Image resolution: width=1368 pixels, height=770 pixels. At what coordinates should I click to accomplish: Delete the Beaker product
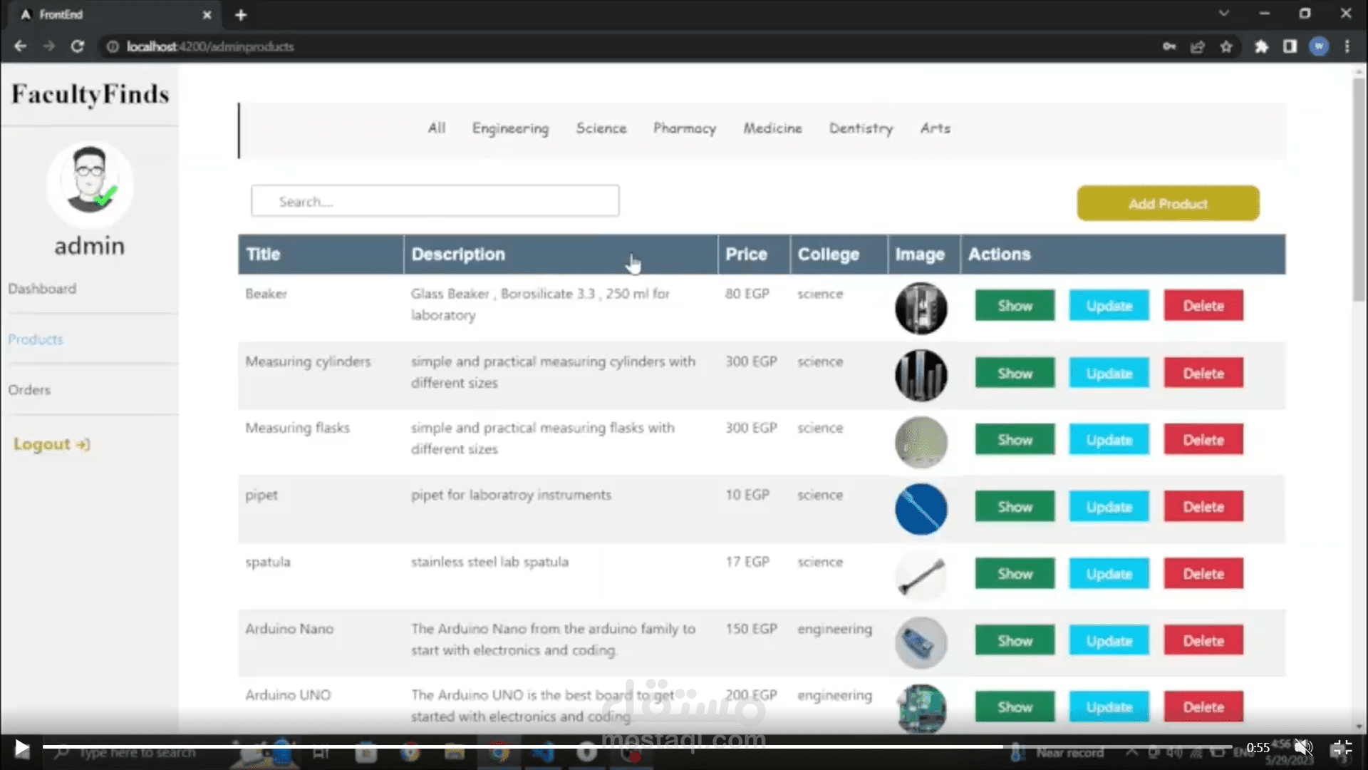tap(1203, 306)
